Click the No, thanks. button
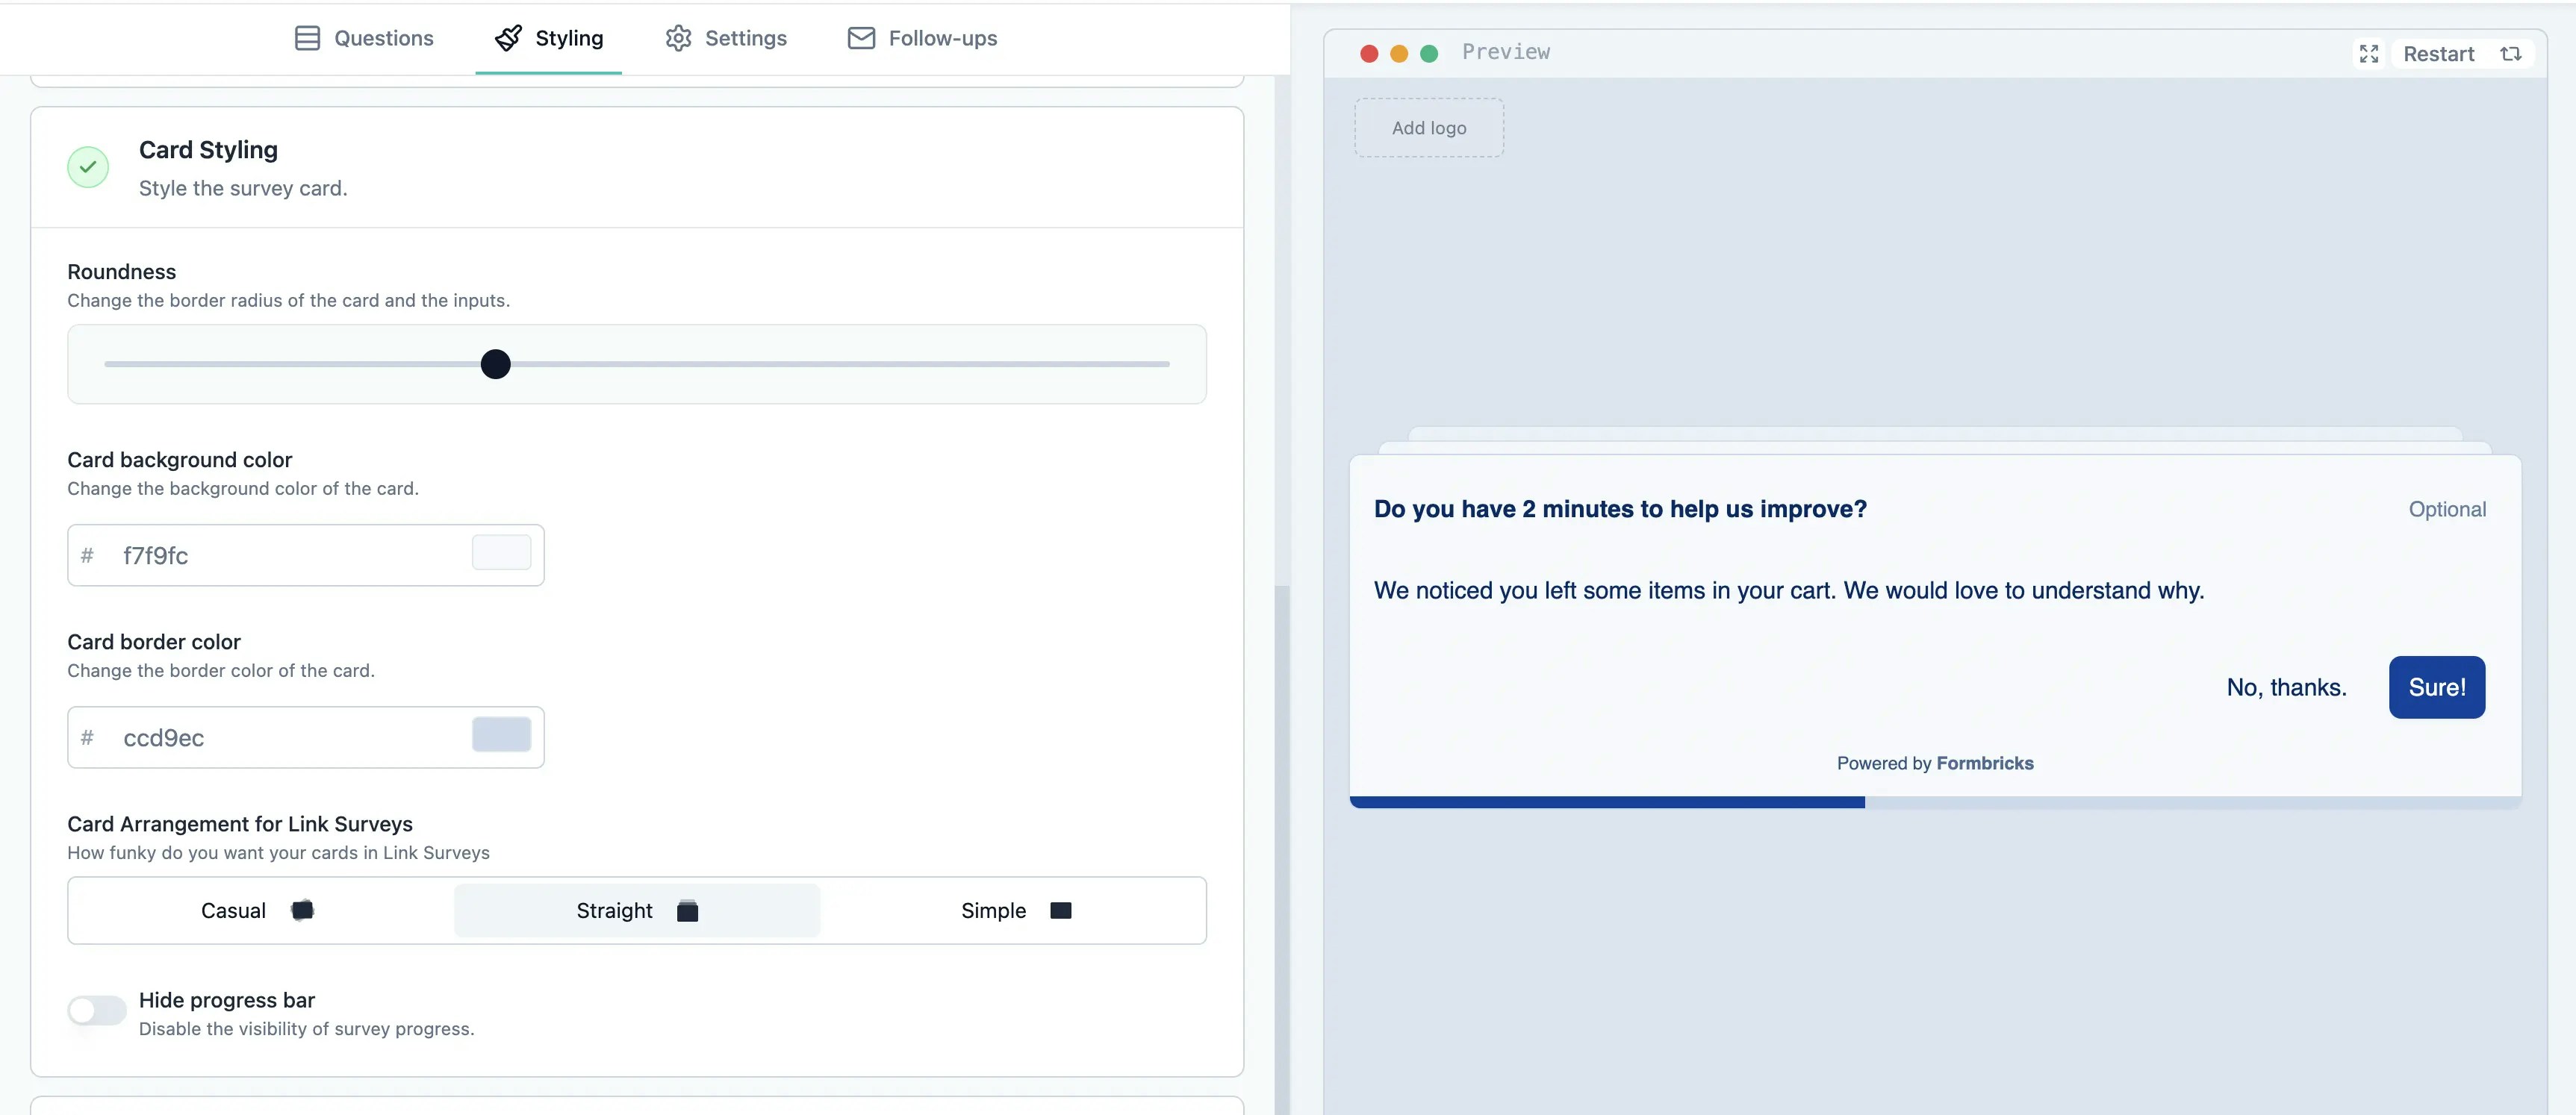The width and height of the screenshot is (2576, 1115). click(2286, 687)
